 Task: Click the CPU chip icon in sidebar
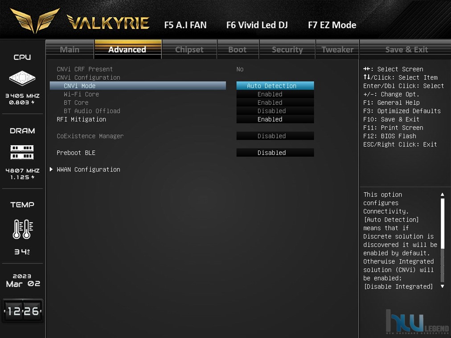22,78
